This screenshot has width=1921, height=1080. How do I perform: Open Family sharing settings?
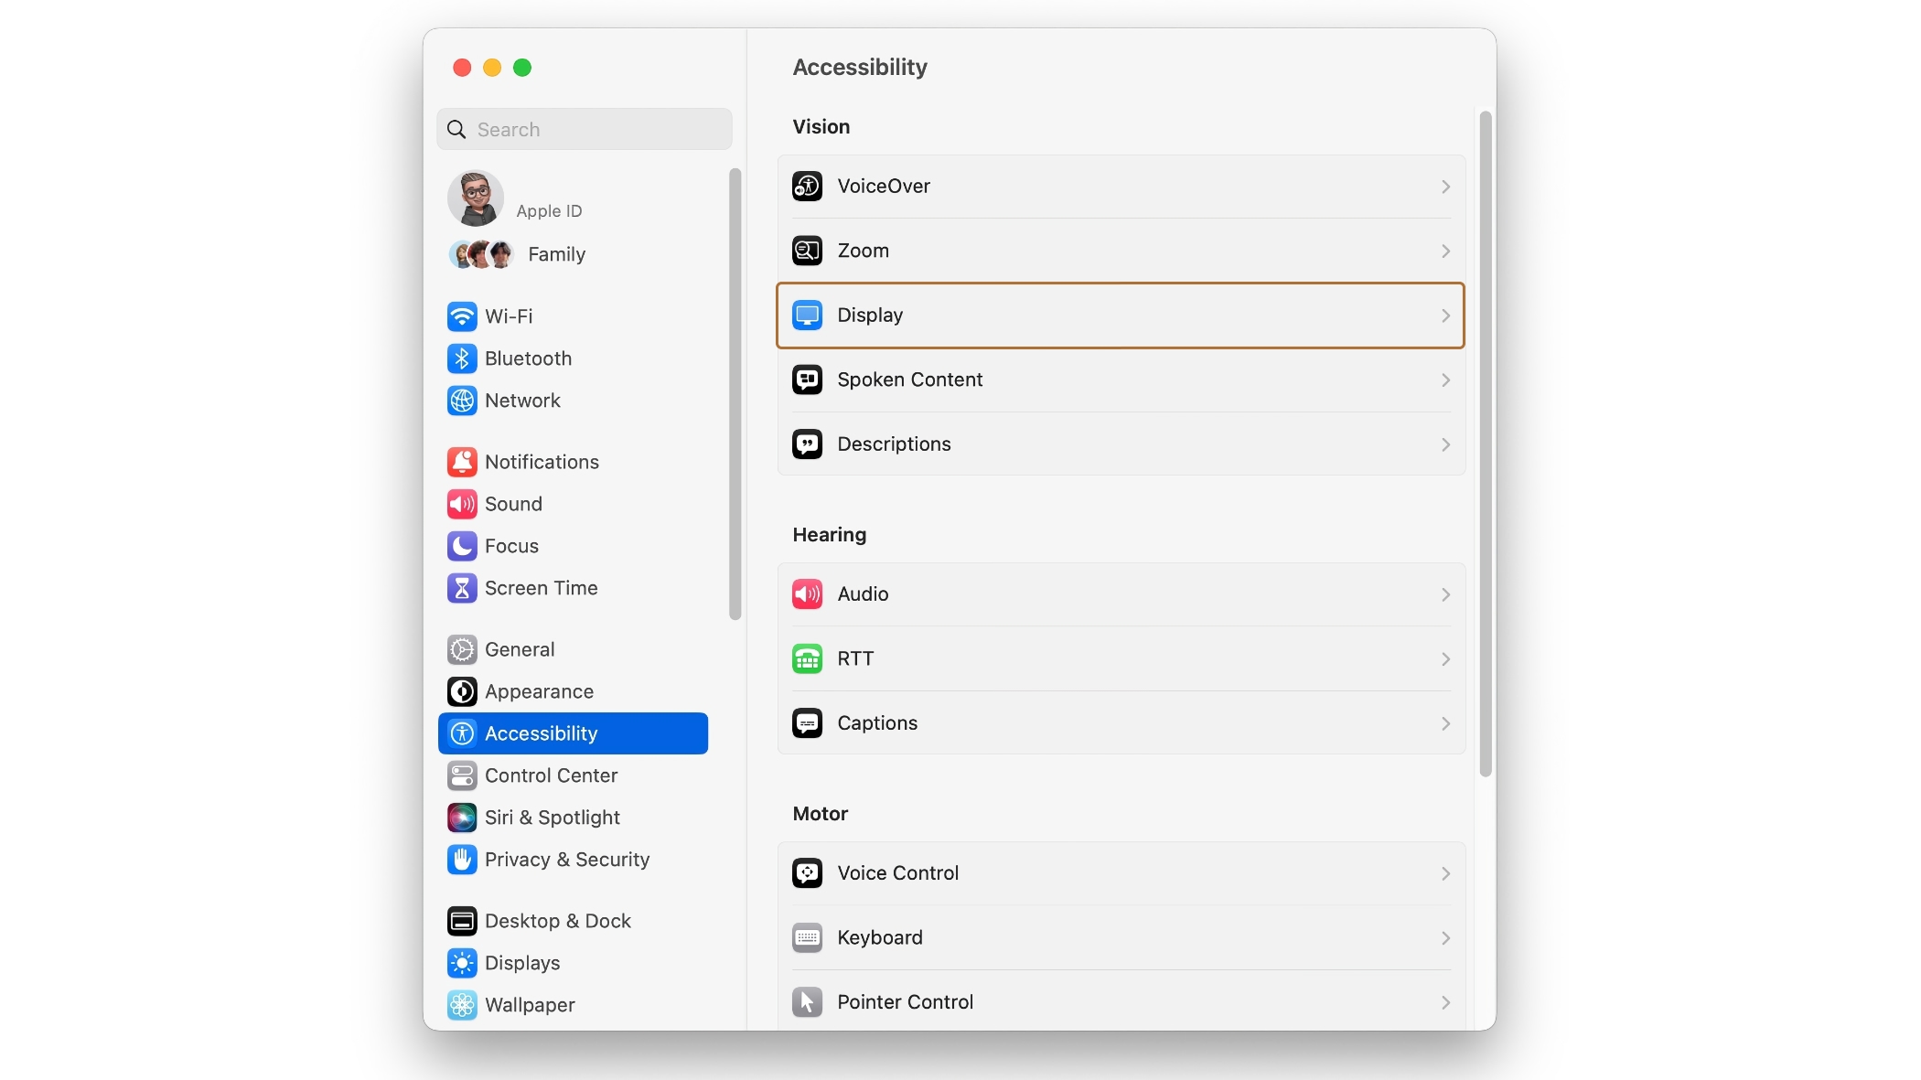(x=555, y=254)
